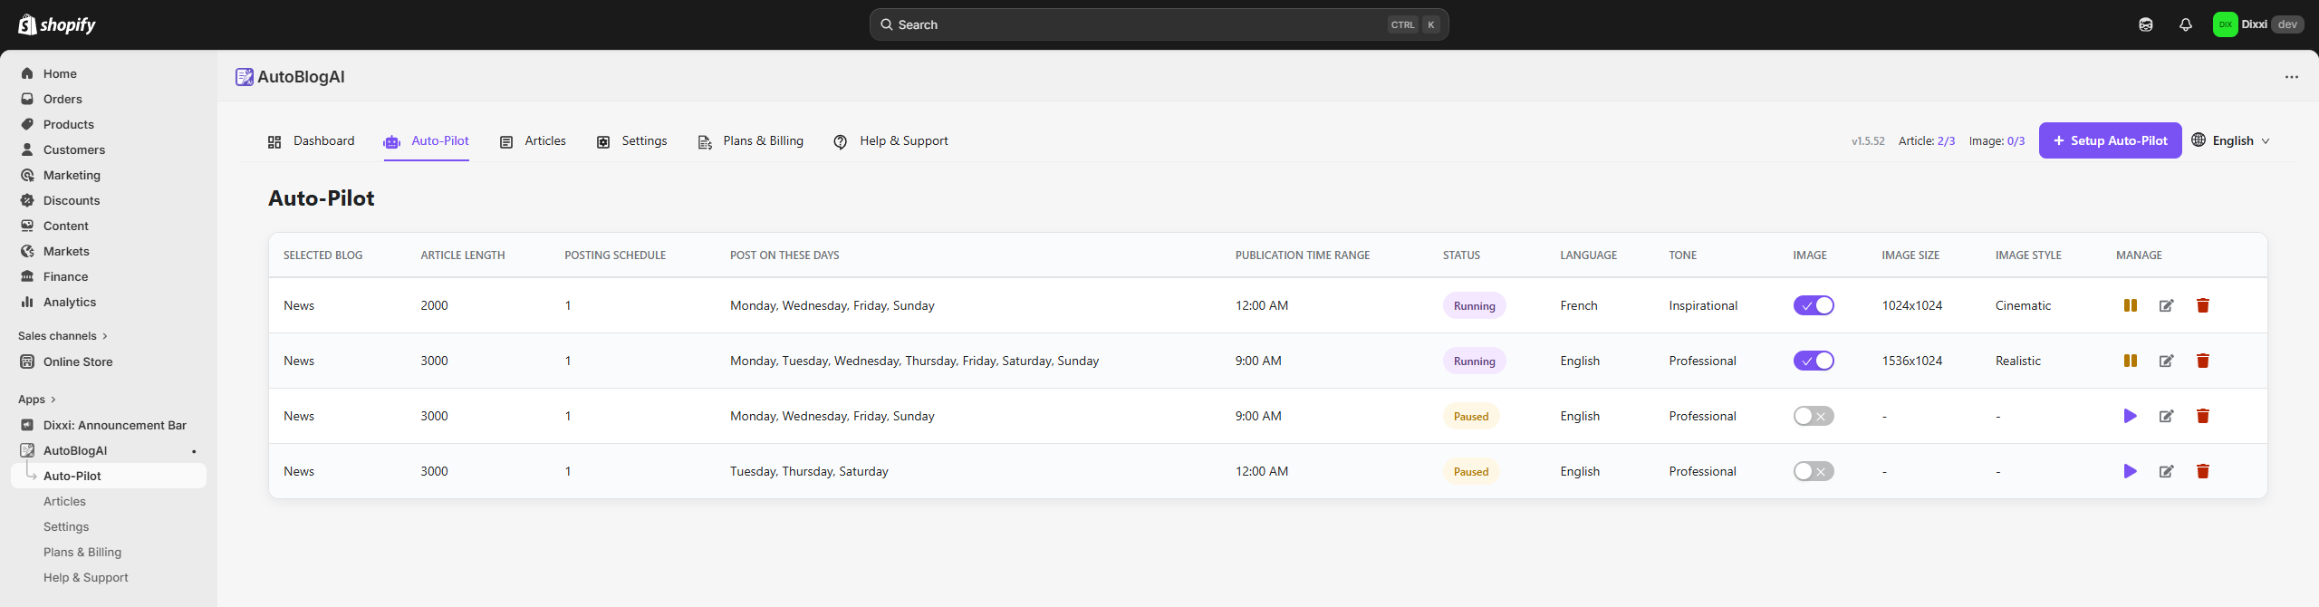The width and height of the screenshot is (2319, 607).
Task: Click the PUBLICATION TIME RANGE column header
Action: coord(1303,255)
